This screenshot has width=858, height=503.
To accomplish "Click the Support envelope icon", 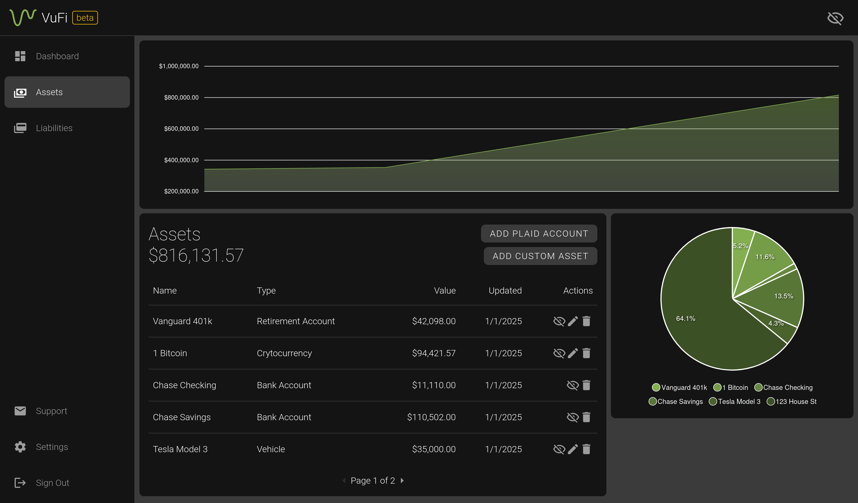I will 20,411.
